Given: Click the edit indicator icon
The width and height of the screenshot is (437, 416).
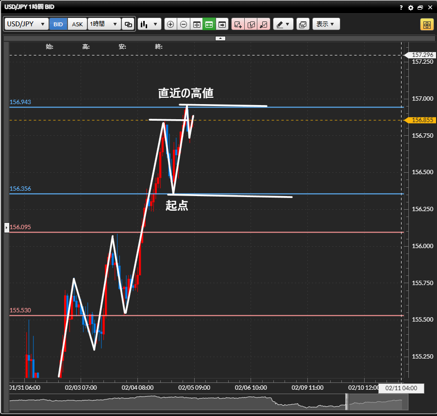Looking at the screenshot, I should [x=251, y=24].
